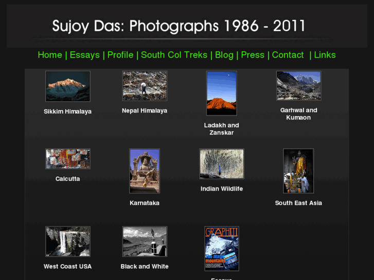Viewport: 374px width, 280px height.
Task: Open the Graphiti magazine cover thumbnail
Action: coord(222,249)
